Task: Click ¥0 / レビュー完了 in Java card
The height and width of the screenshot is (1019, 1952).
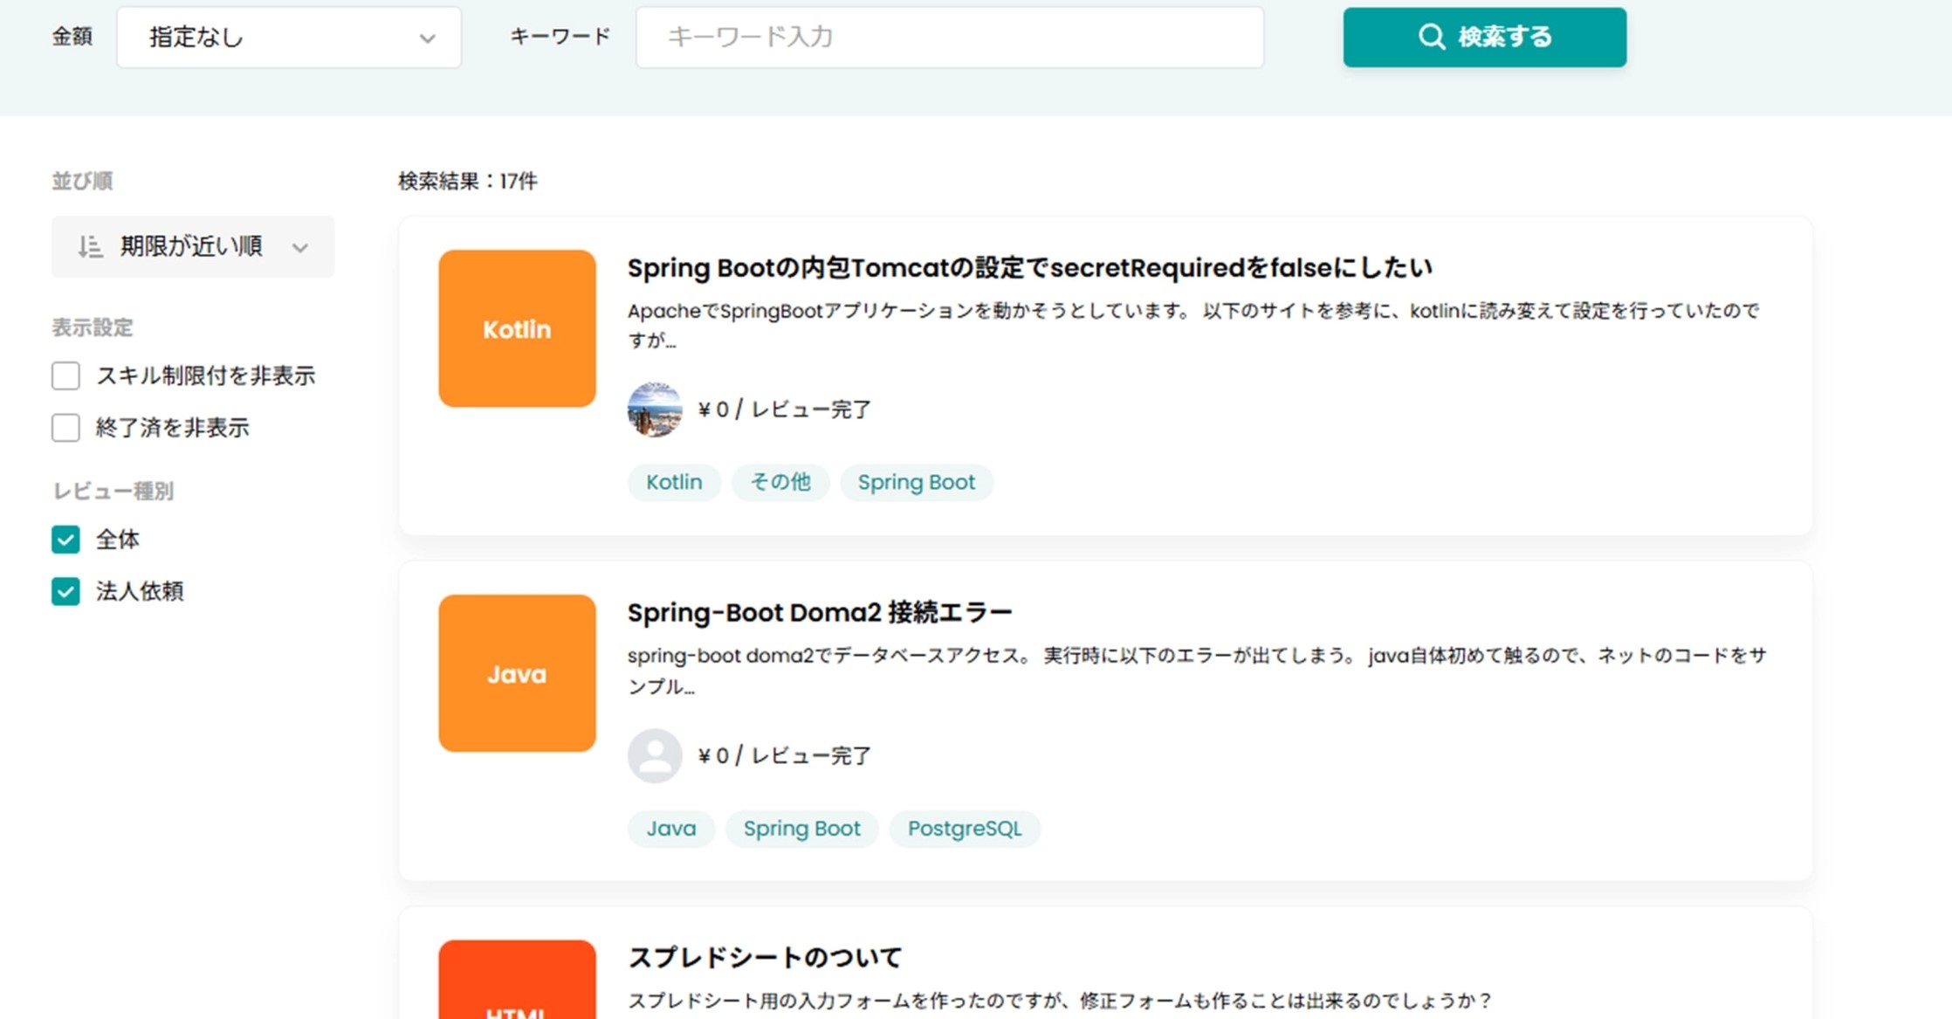Action: coord(785,755)
